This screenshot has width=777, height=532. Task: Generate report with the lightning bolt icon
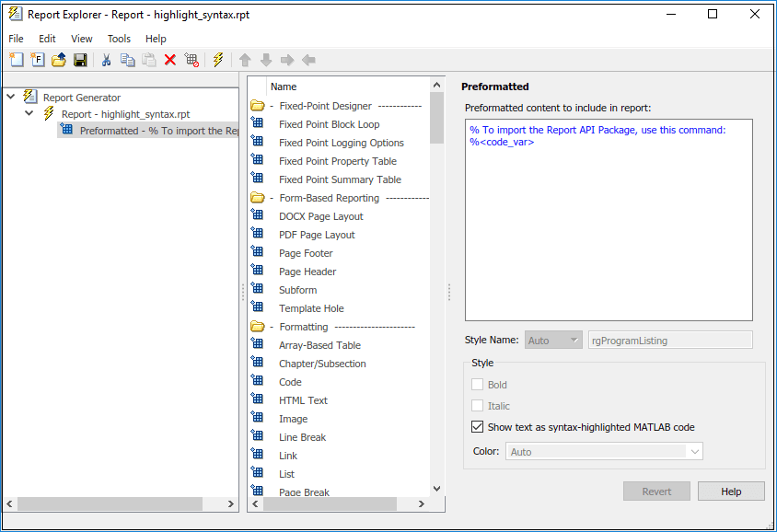[218, 60]
